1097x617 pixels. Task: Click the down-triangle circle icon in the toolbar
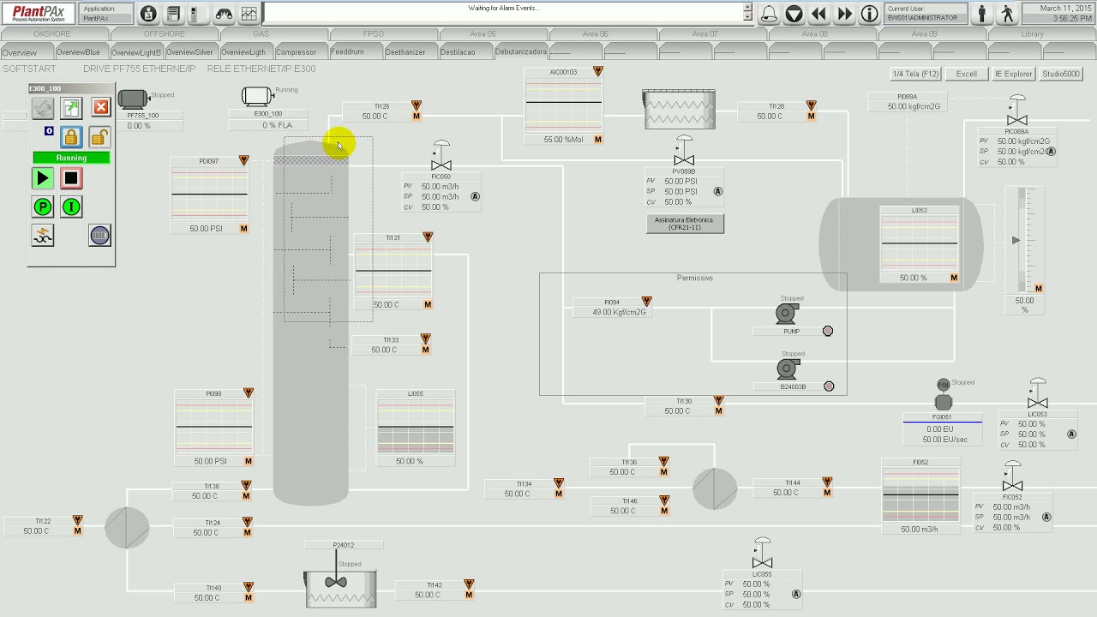coord(794,14)
